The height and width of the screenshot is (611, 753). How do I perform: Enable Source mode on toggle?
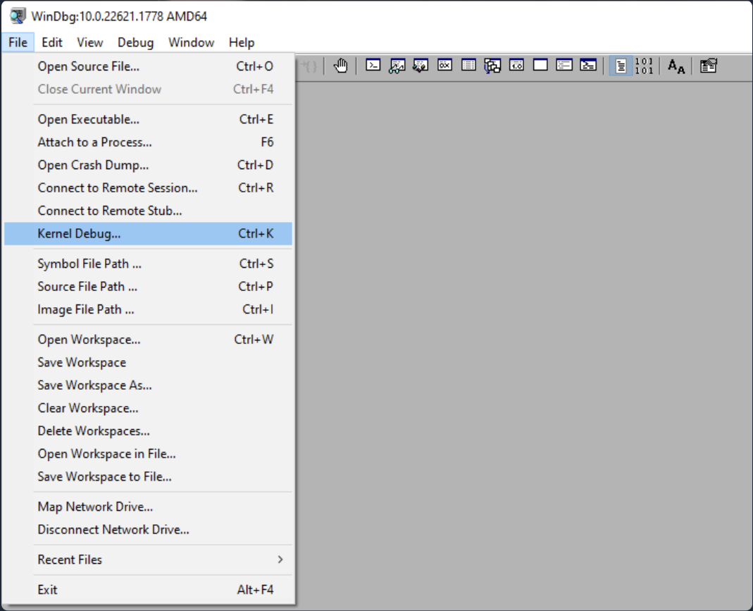[x=621, y=66]
